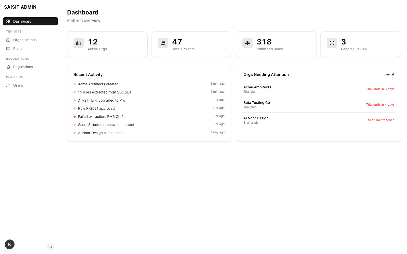Viewport: 407px width, 254px height.
Task: Click the round N badge at bottom left
Action: point(10,244)
